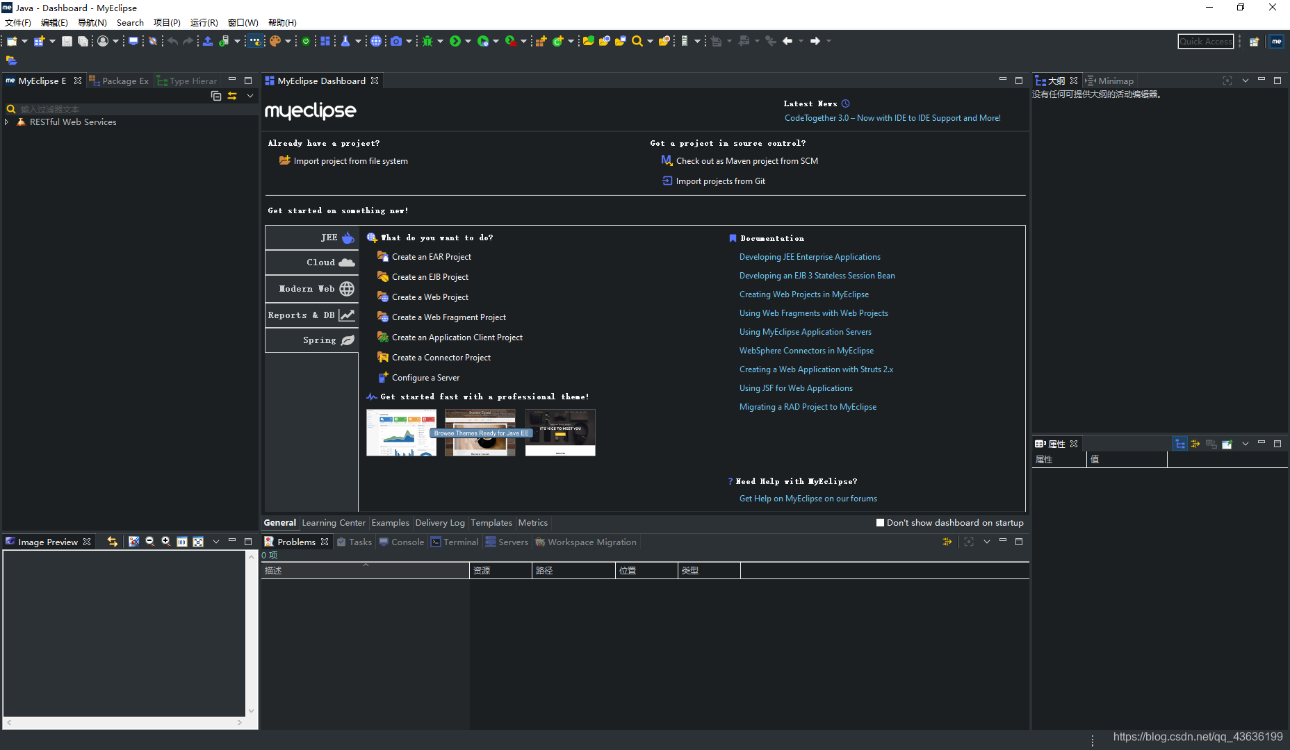Open the Run button dropdown arrow
The width and height of the screenshot is (1290, 750).
468,41
